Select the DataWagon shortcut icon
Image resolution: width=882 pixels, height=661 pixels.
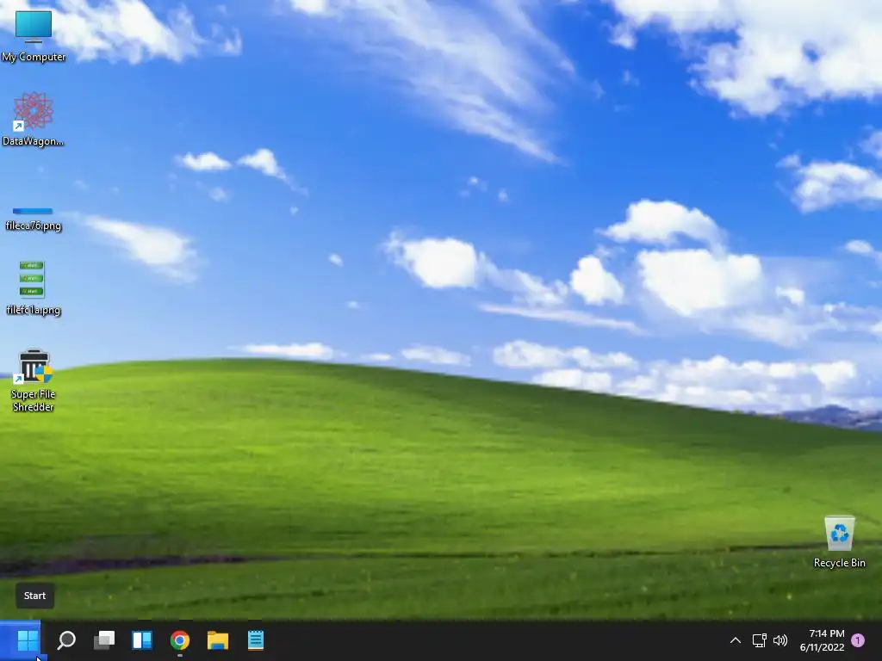[x=34, y=119]
